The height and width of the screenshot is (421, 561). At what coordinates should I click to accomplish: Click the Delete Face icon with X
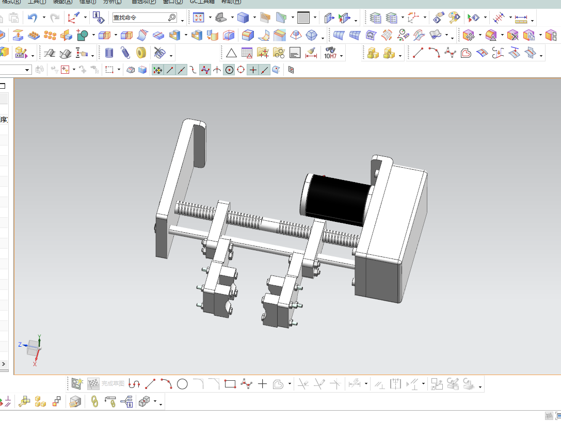(x=512, y=36)
